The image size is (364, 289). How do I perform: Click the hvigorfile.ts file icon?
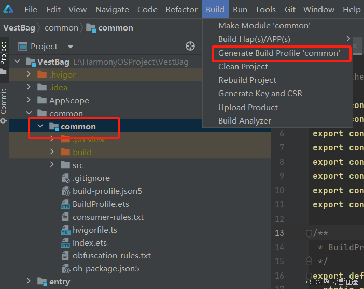coord(65,230)
